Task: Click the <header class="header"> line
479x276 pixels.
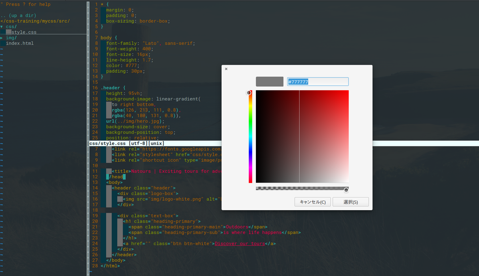Action: pos(144,189)
